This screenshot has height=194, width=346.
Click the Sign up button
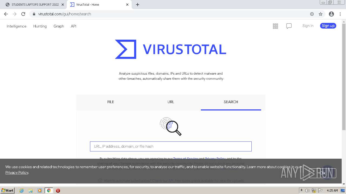click(328, 26)
